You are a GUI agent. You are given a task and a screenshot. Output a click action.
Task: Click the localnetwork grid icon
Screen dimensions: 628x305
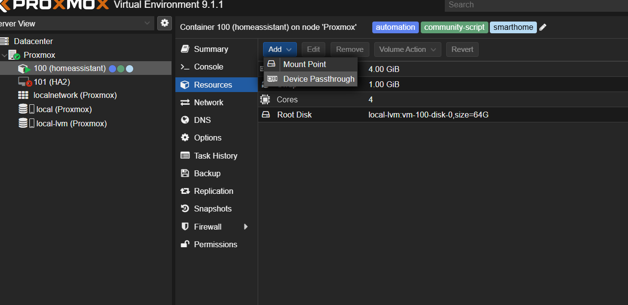23,95
